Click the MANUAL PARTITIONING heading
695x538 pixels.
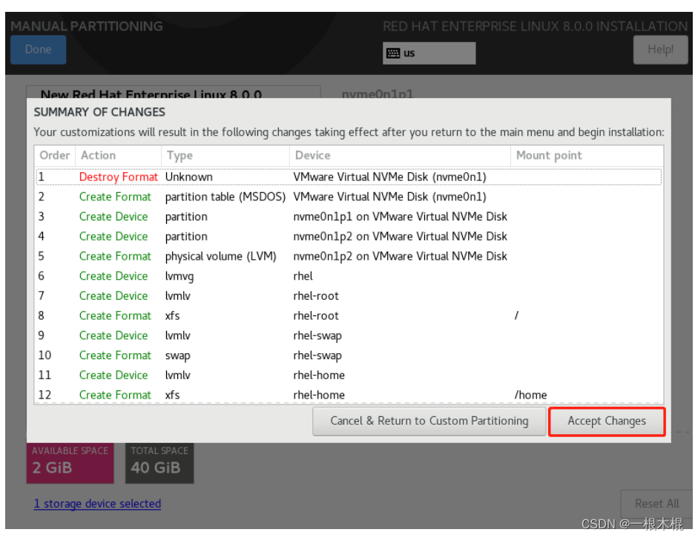[87, 26]
